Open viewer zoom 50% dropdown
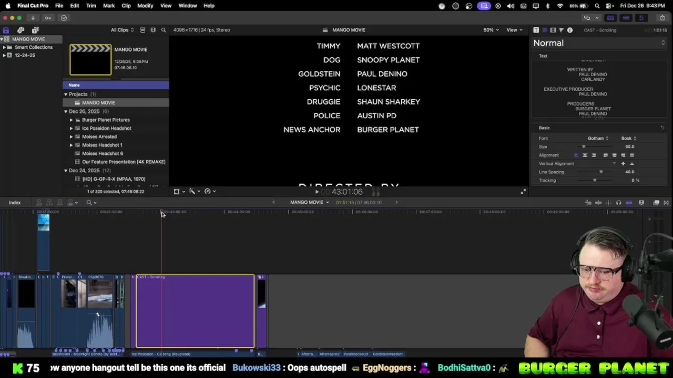 491,30
